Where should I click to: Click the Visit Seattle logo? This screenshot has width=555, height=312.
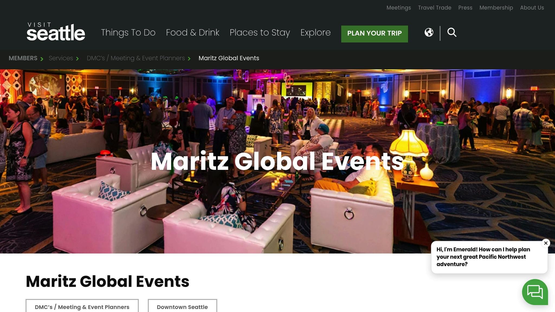(56, 32)
